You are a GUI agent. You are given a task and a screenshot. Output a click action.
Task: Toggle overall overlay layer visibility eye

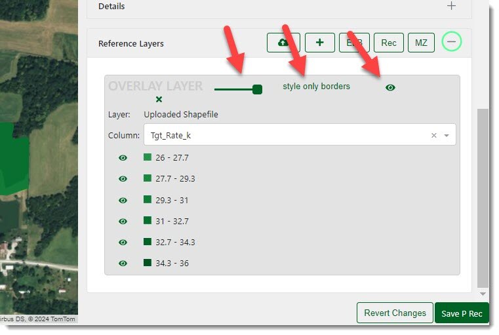click(390, 87)
